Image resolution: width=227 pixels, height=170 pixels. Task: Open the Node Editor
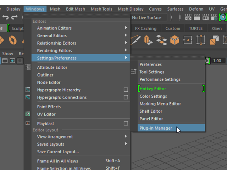[x=81, y=82]
